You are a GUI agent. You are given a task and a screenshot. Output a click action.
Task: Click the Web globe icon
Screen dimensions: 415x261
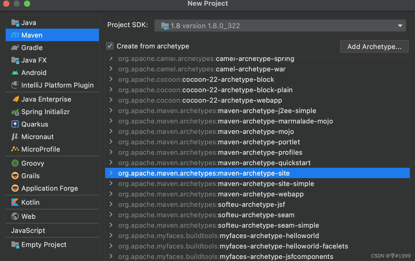tap(15, 216)
